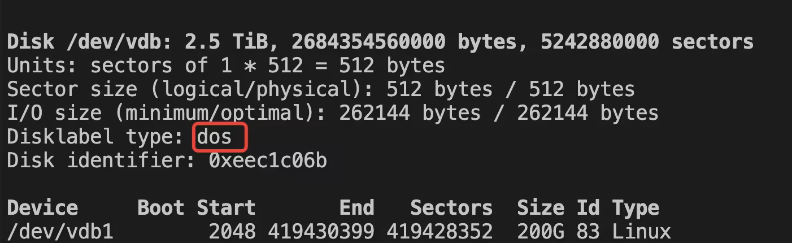Click the "Device" column header
The image size is (792, 243).
tap(42, 208)
